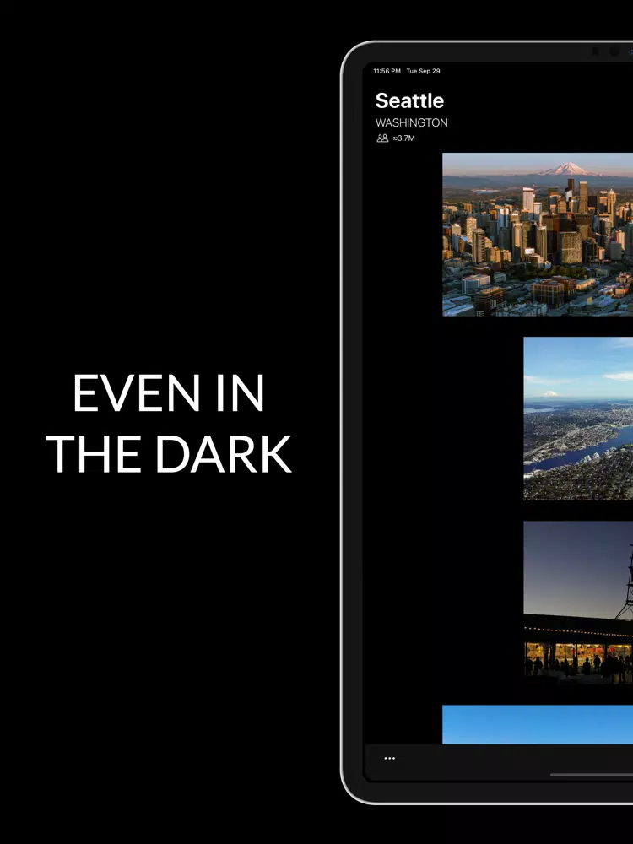633x844 pixels.
Task: Tap the Tue Sep 29 status bar date
Action: coord(423,71)
